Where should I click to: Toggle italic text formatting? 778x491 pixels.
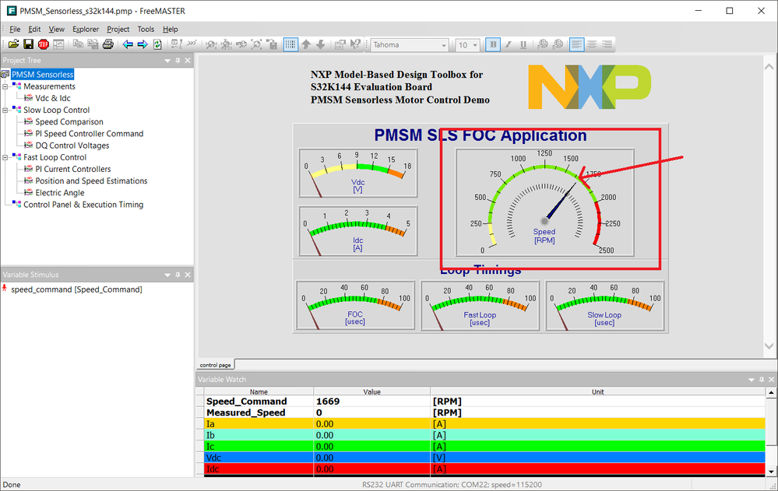[x=508, y=44]
